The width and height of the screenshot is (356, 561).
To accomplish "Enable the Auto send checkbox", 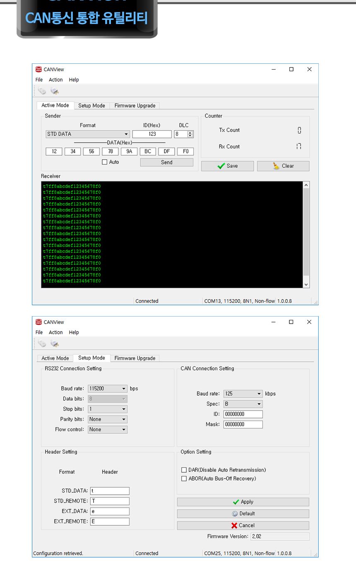I will 105,162.
